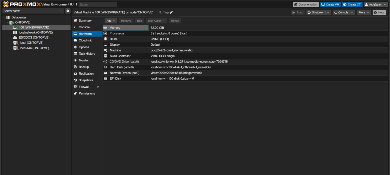Click the VM monitor icon for 100 (WIN25MIGRATE)

point(15,27)
